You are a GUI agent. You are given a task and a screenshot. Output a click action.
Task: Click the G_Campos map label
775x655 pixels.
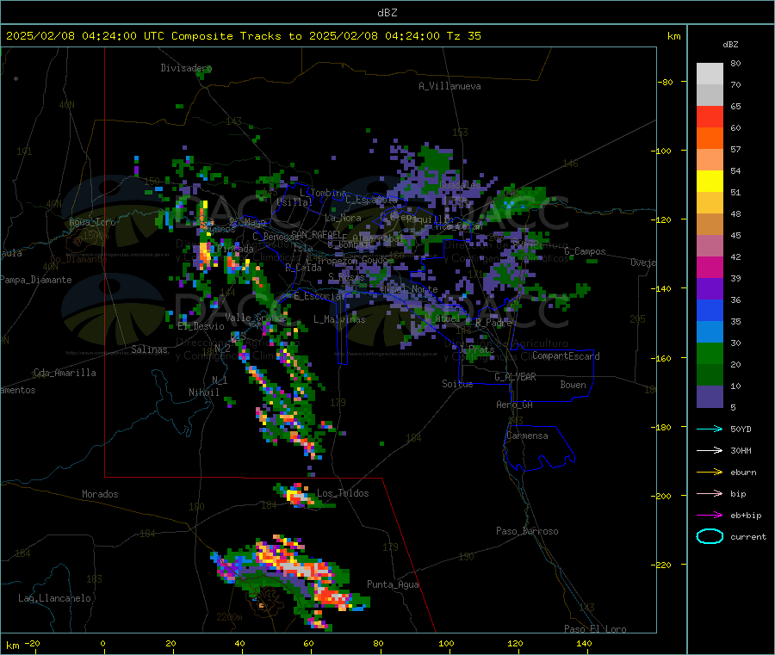585,251
